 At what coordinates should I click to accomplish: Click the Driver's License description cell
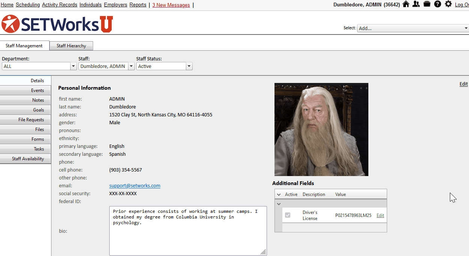click(x=310, y=215)
